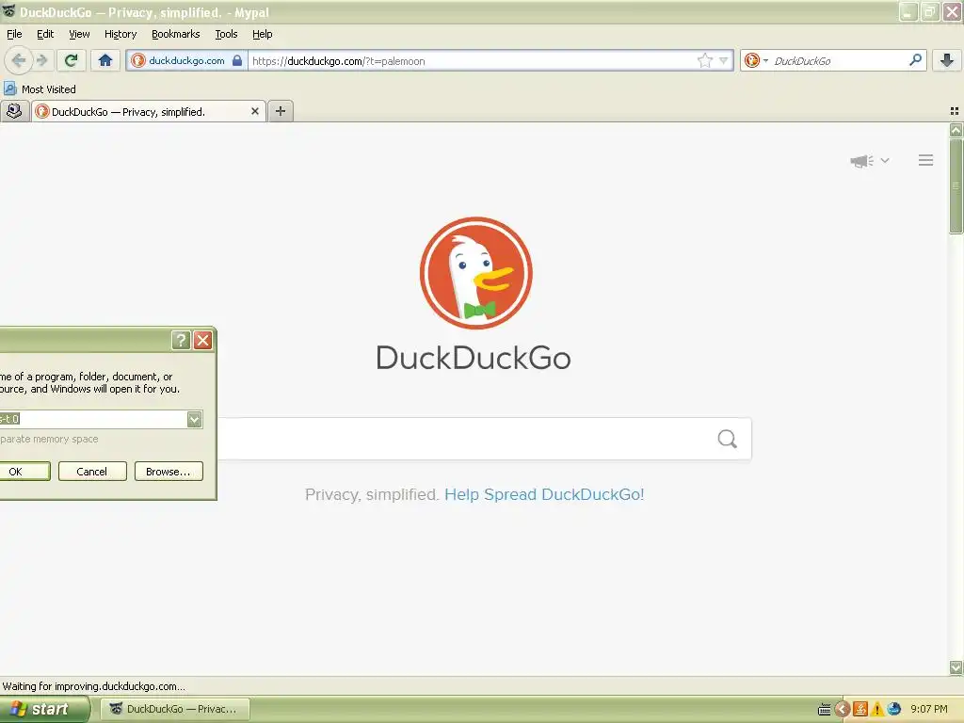Open the URL history dropdown arrow

coord(724,60)
